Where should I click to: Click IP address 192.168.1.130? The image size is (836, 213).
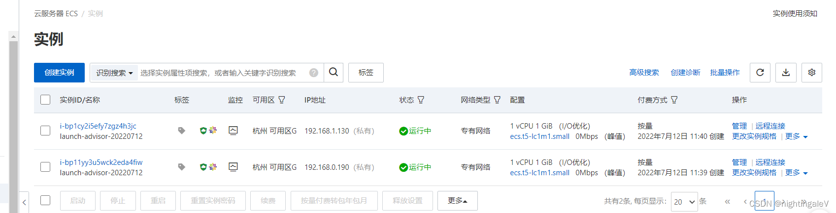coord(327,131)
